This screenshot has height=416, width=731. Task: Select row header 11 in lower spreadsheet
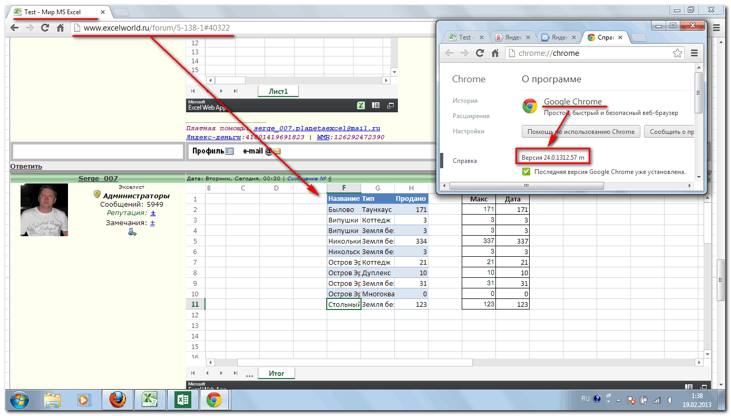[x=195, y=304]
